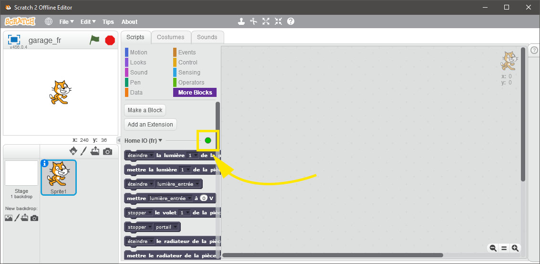Expand the Home IO (fr) extension menu
Image resolution: width=540 pixels, height=264 pixels.
160,141
